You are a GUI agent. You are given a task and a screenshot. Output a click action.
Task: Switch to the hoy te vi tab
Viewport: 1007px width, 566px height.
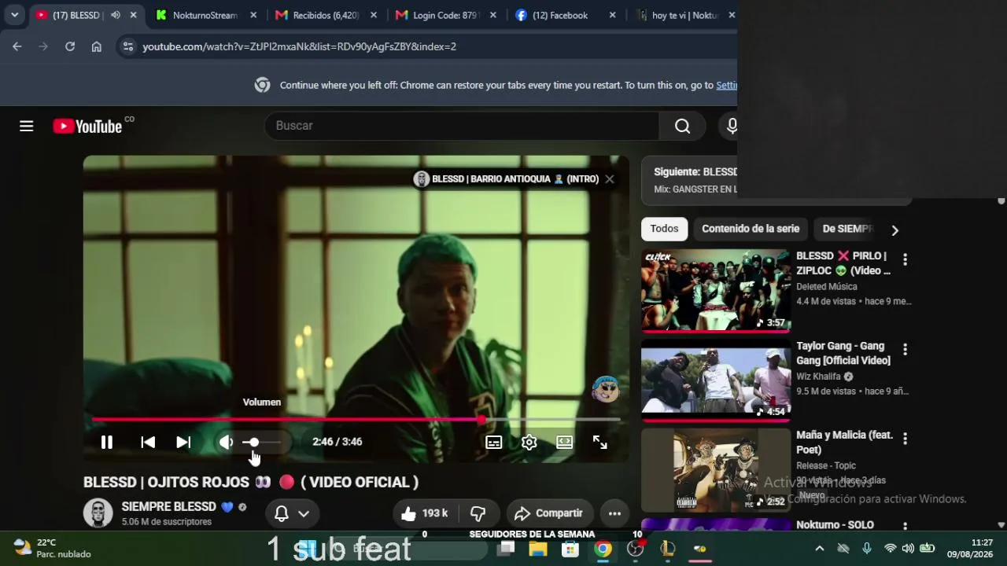pyautogui.click(x=684, y=15)
